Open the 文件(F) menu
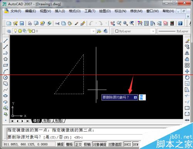The height and width of the screenshot is (149, 193). coord(16,11)
